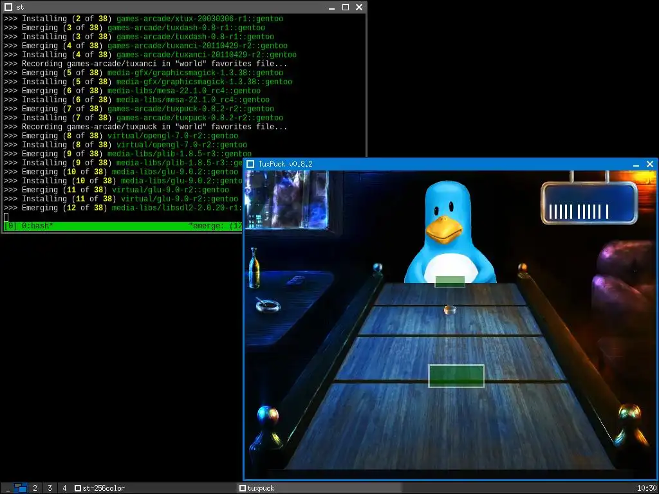Click the underscore item at taskbar's left end
Screen dimensions: 659x494
8,489
